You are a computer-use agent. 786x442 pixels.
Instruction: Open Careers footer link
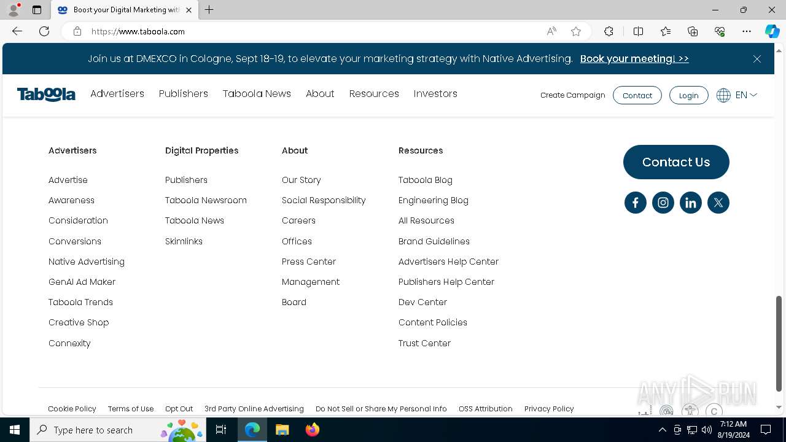[x=298, y=220]
